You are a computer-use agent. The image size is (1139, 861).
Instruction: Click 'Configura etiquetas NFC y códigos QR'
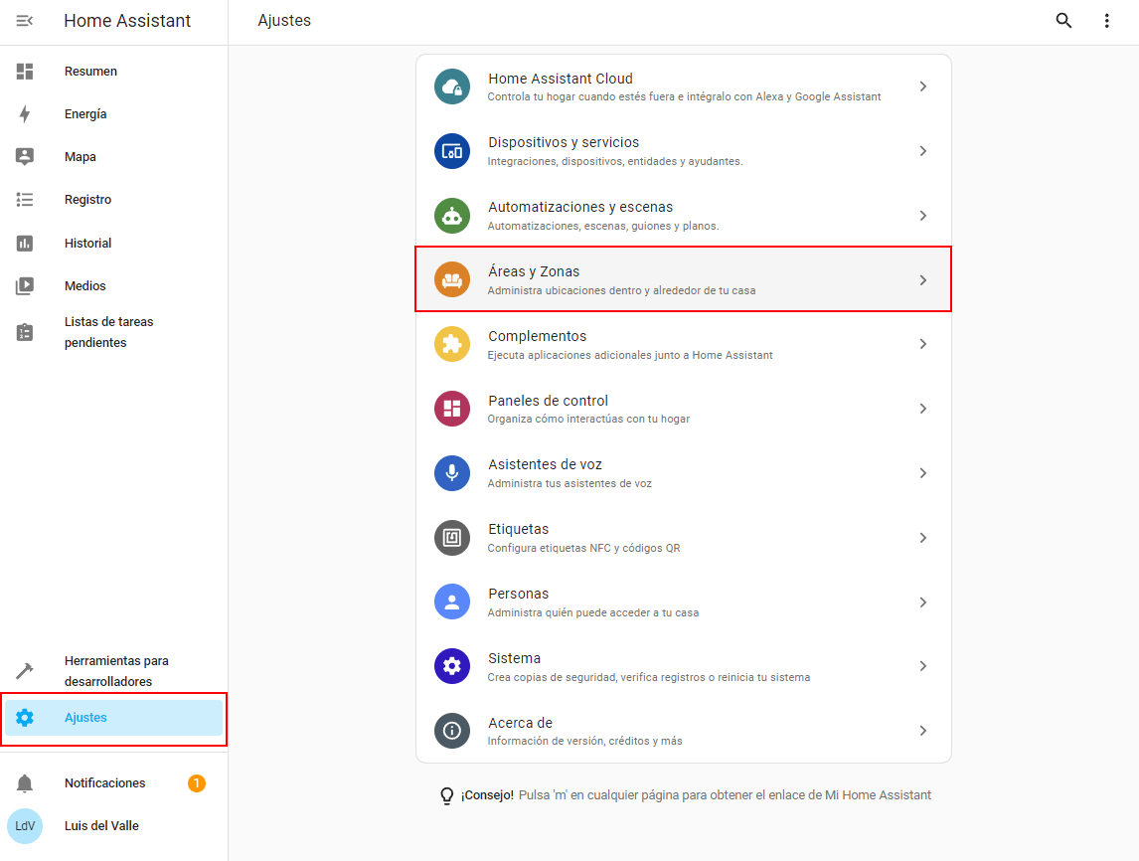click(584, 549)
